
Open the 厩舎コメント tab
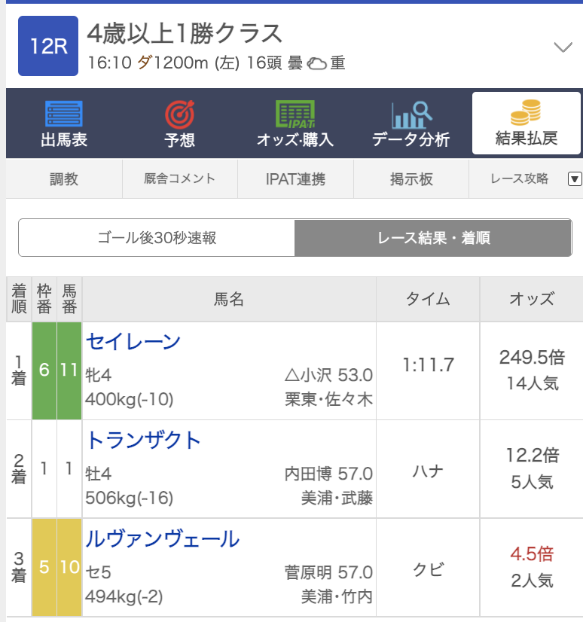[x=180, y=179]
